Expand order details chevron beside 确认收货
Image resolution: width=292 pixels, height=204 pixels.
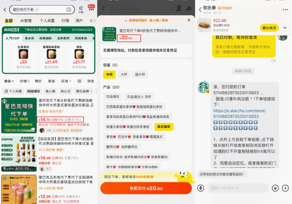point(285,28)
